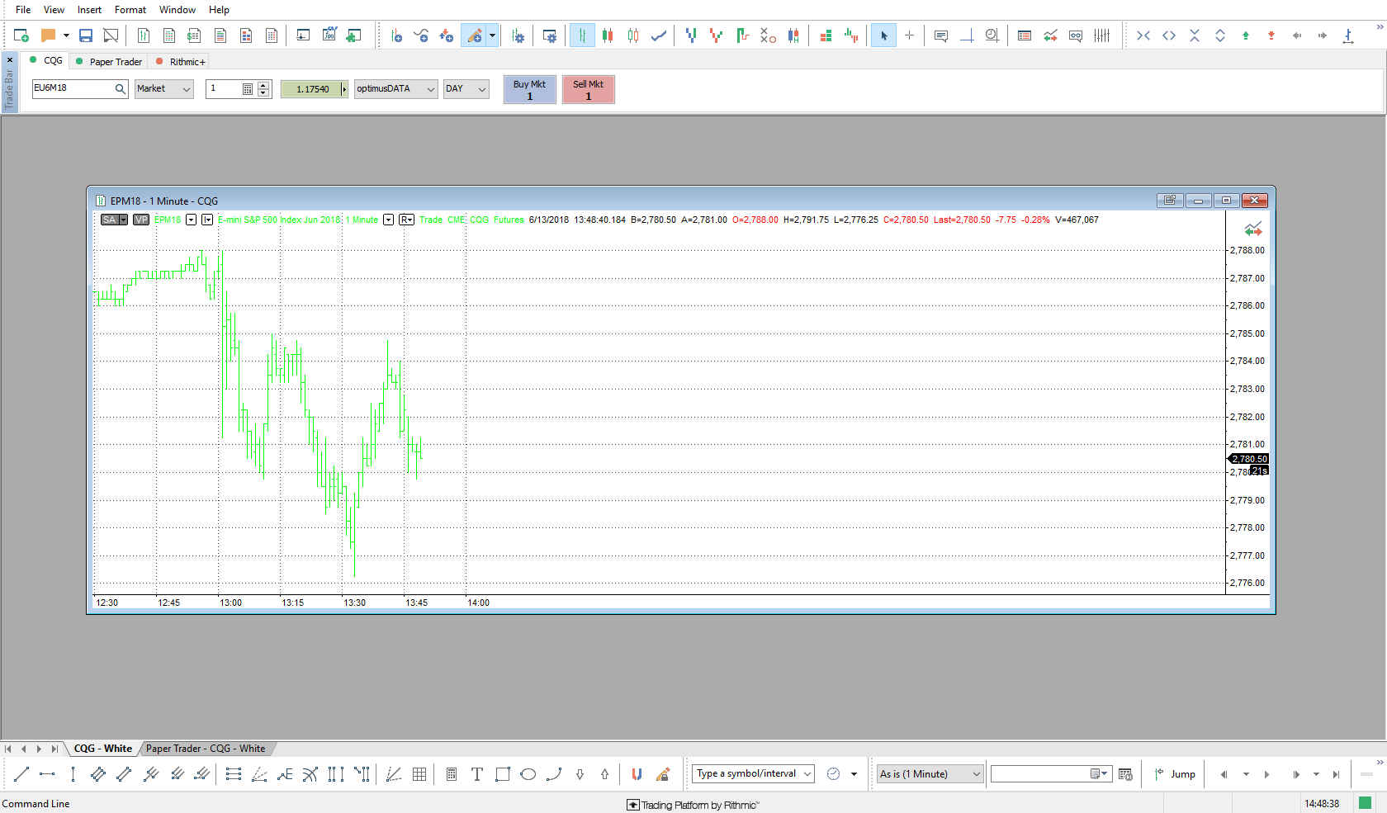The height and width of the screenshot is (813, 1387).
Task: Expand chart horizontally with outward arrows
Action: click(x=1169, y=35)
